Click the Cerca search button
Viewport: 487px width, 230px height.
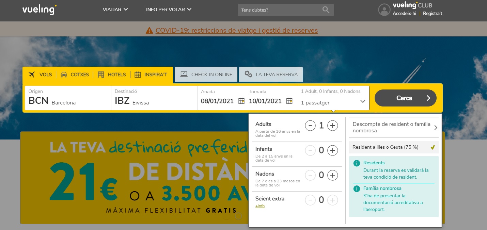pos(406,98)
